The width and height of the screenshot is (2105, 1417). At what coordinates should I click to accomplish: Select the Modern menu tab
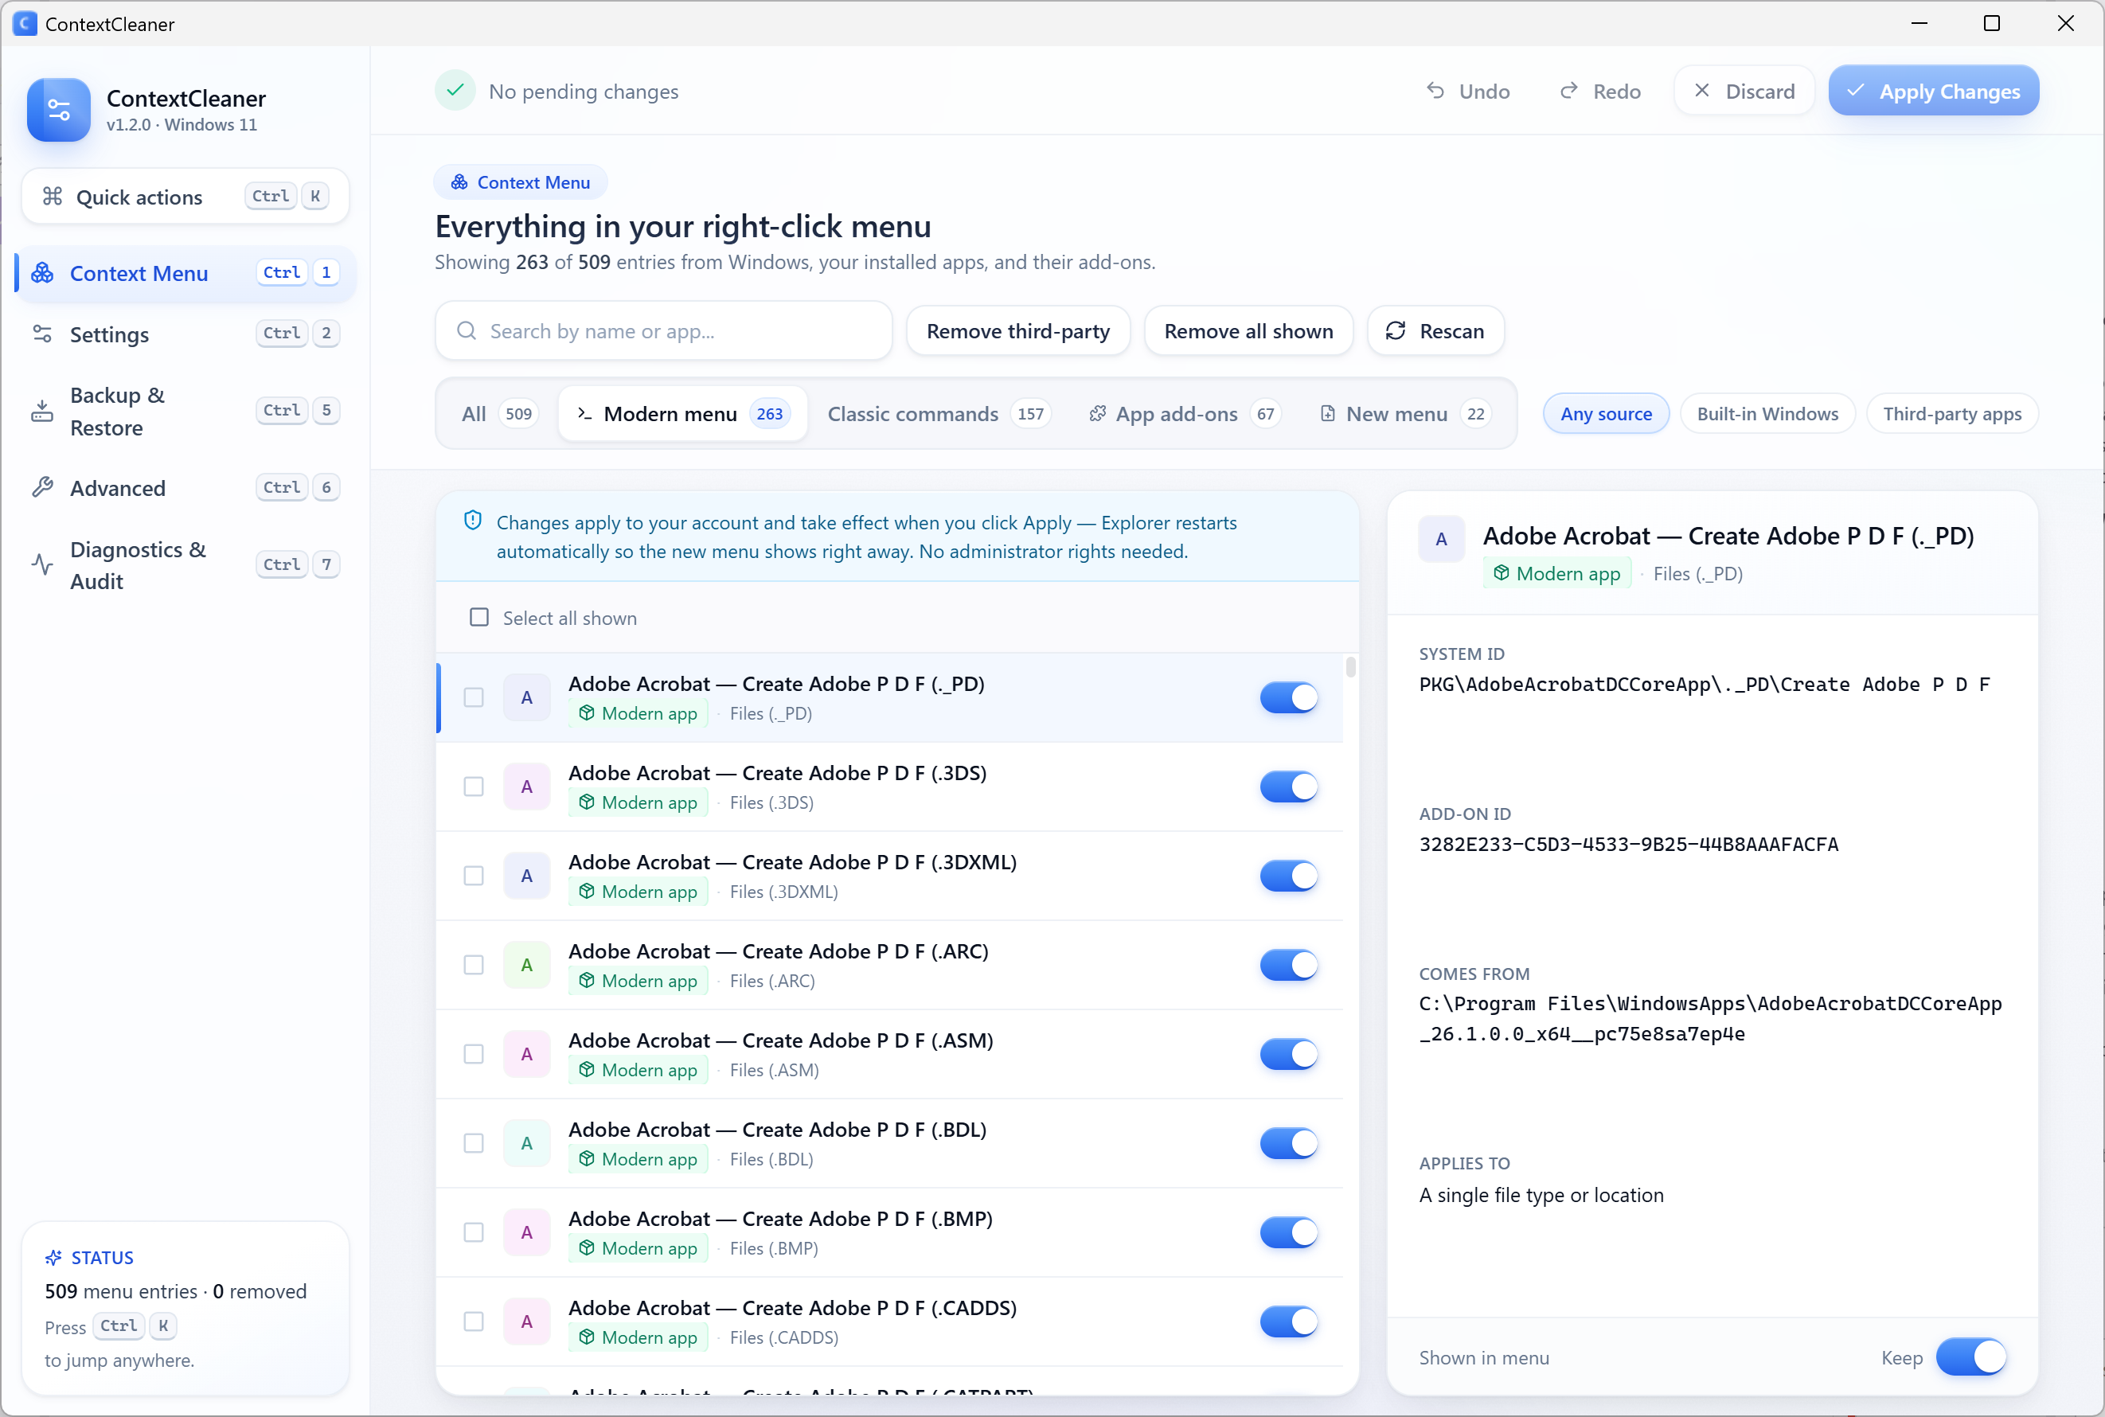point(682,414)
